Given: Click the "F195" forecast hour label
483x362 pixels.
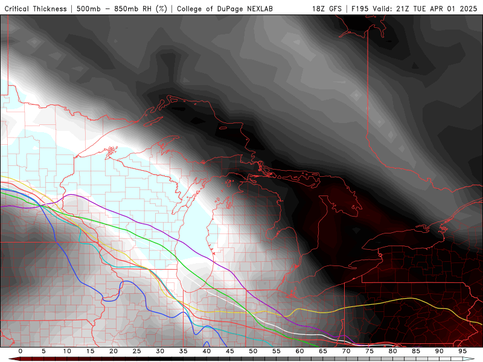Looking at the screenshot, I should coord(360,9).
